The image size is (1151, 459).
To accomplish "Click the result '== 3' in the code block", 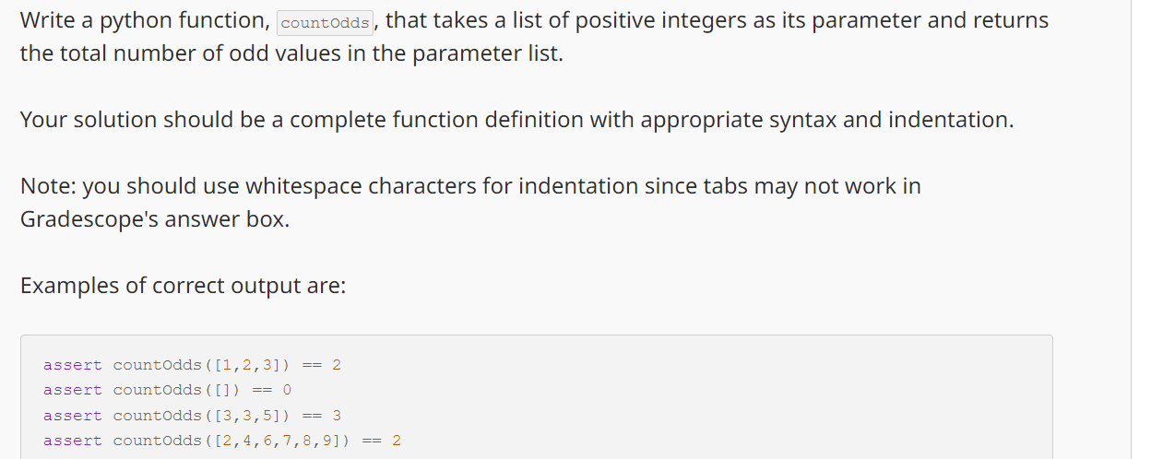I will [322, 416].
